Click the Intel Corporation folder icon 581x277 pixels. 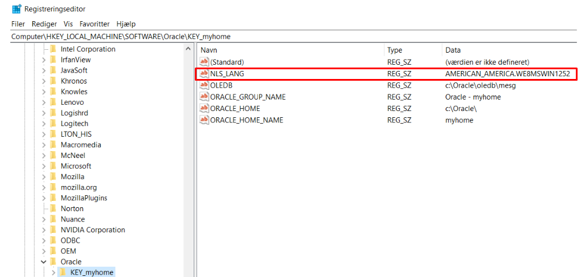coord(53,49)
